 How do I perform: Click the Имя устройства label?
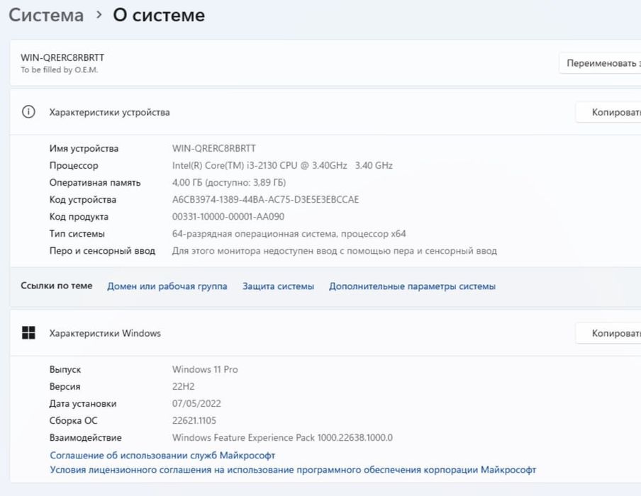(x=84, y=148)
